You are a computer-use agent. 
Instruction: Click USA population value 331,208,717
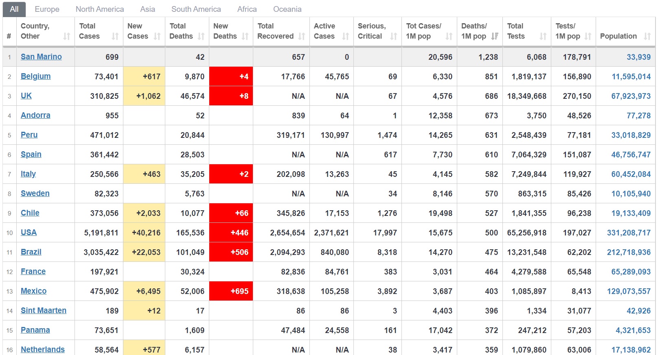coord(629,233)
